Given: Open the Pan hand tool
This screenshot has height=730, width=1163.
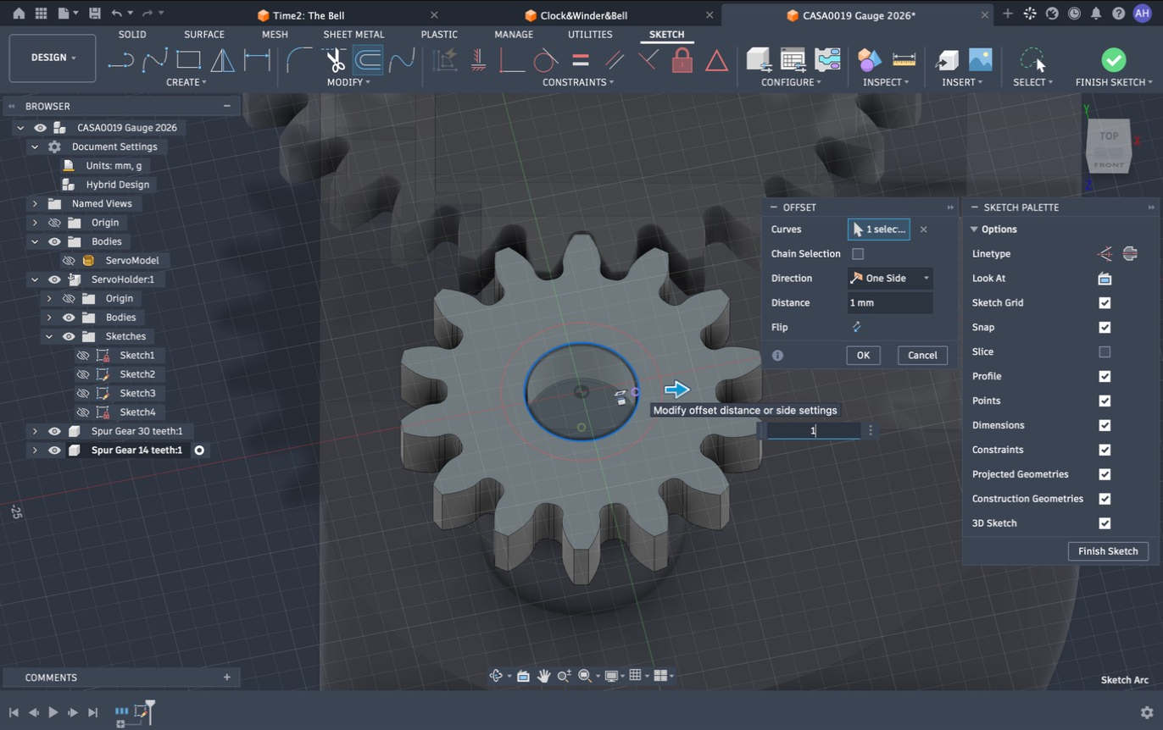Looking at the screenshot, I should point(543,676).
